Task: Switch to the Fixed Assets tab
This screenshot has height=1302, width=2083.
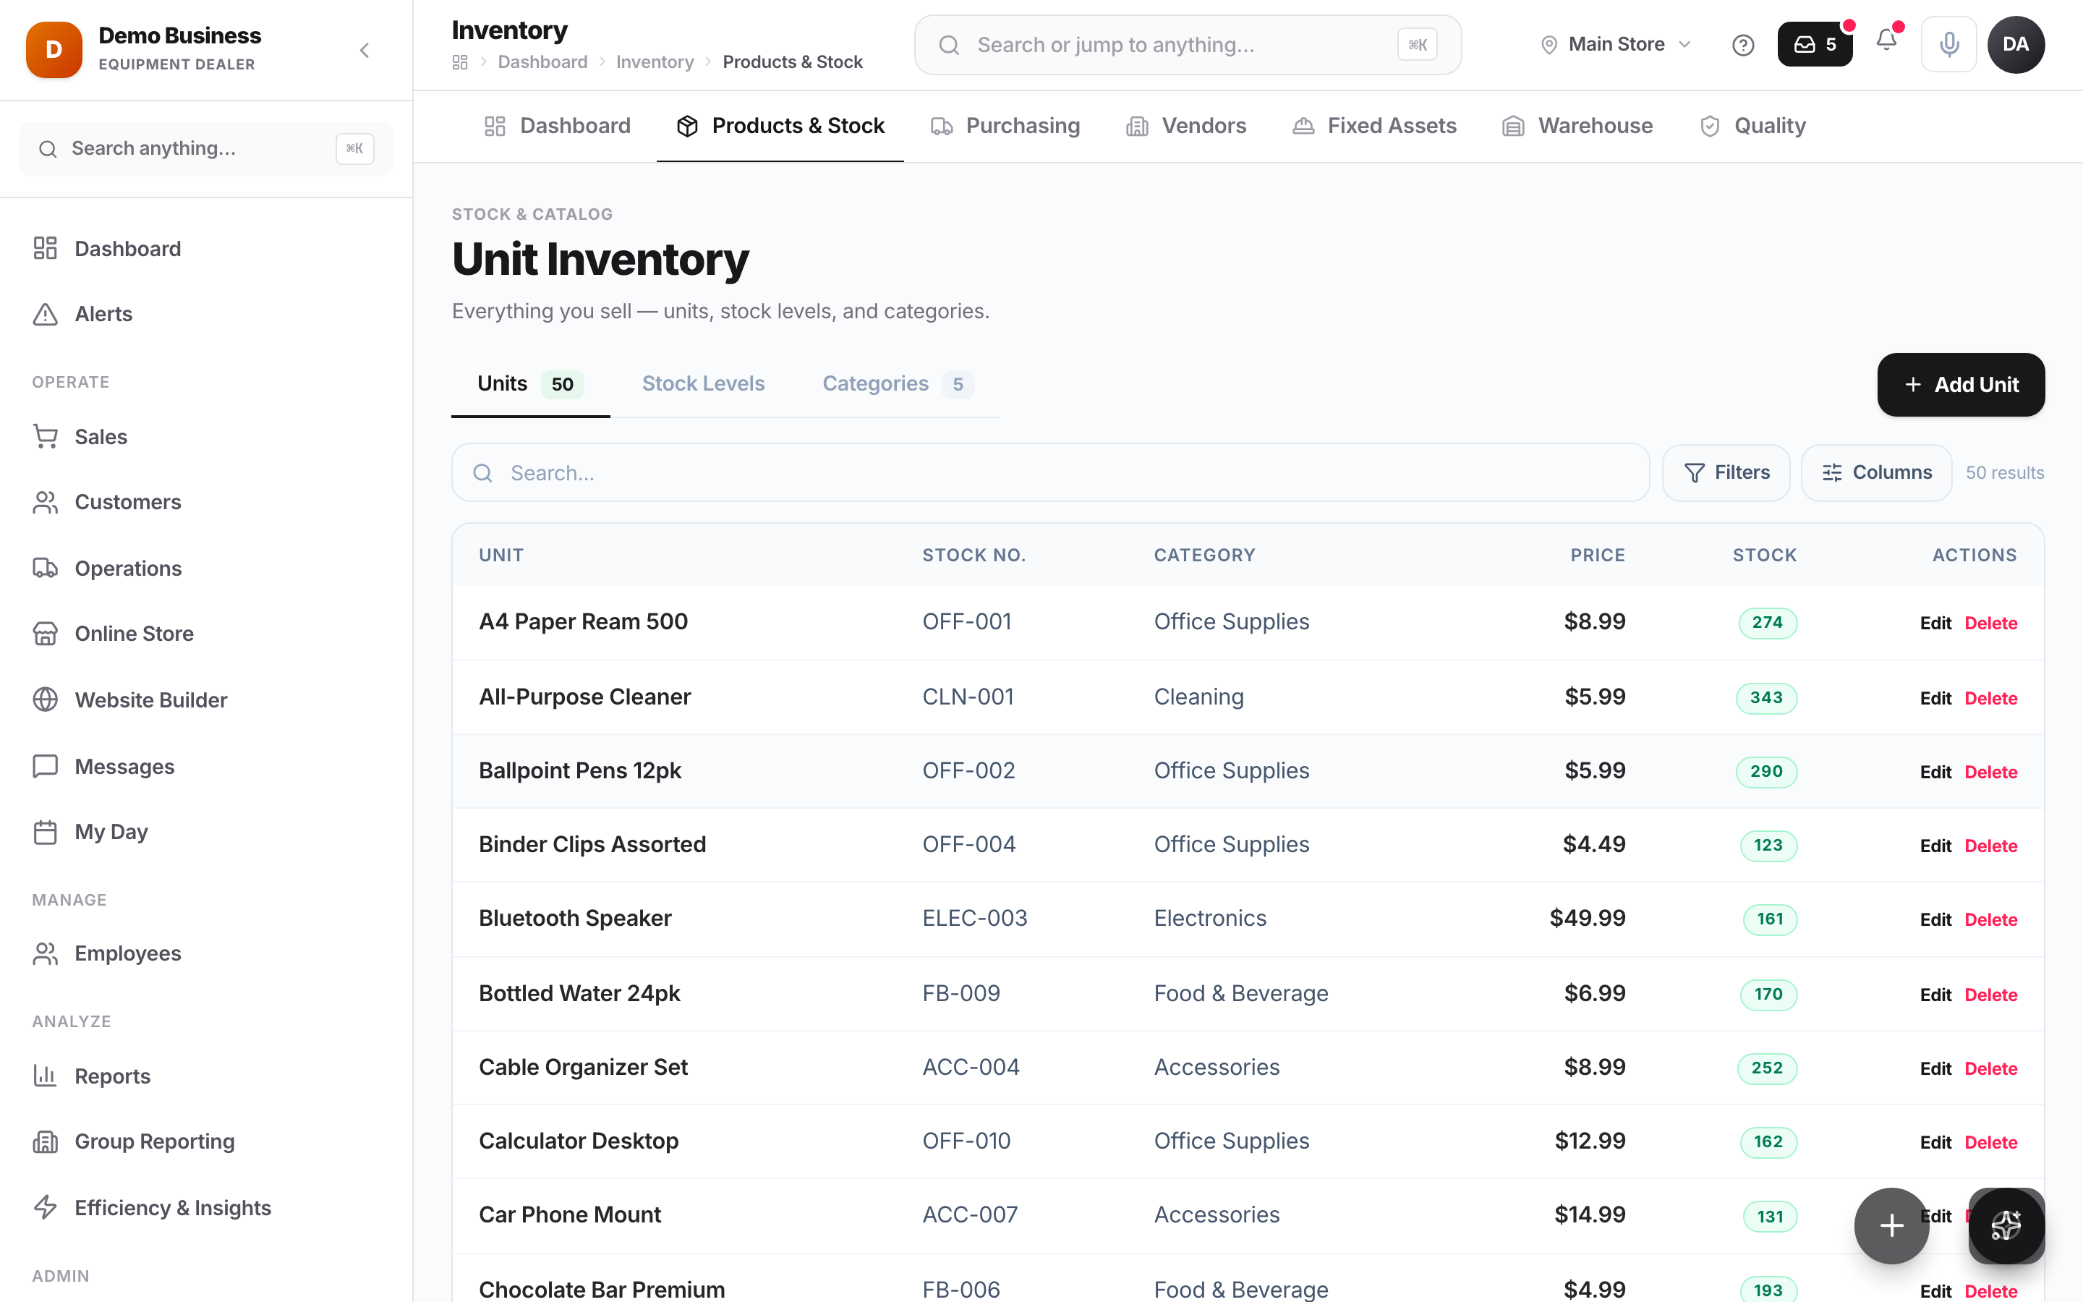Action: coord(1373,126)
